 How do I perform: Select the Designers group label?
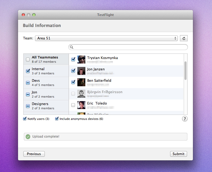pos(40,104)
